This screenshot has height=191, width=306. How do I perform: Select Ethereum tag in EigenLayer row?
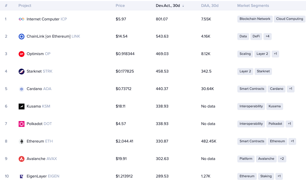[x=247, y=176]
